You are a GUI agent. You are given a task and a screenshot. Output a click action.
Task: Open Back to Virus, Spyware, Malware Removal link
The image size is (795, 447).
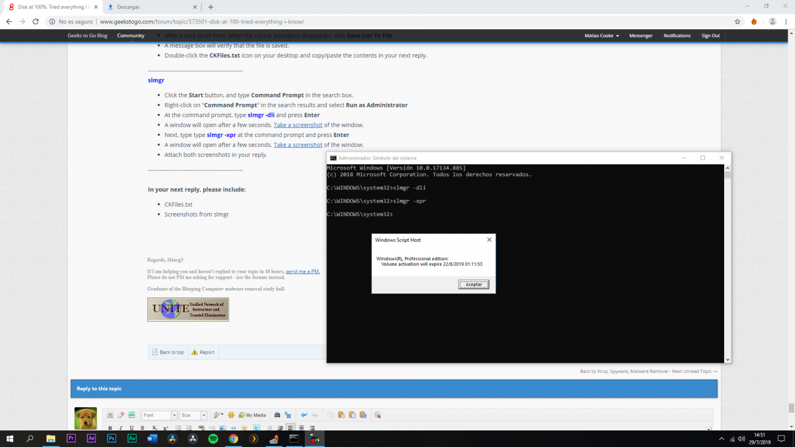(x=624, y=372)
